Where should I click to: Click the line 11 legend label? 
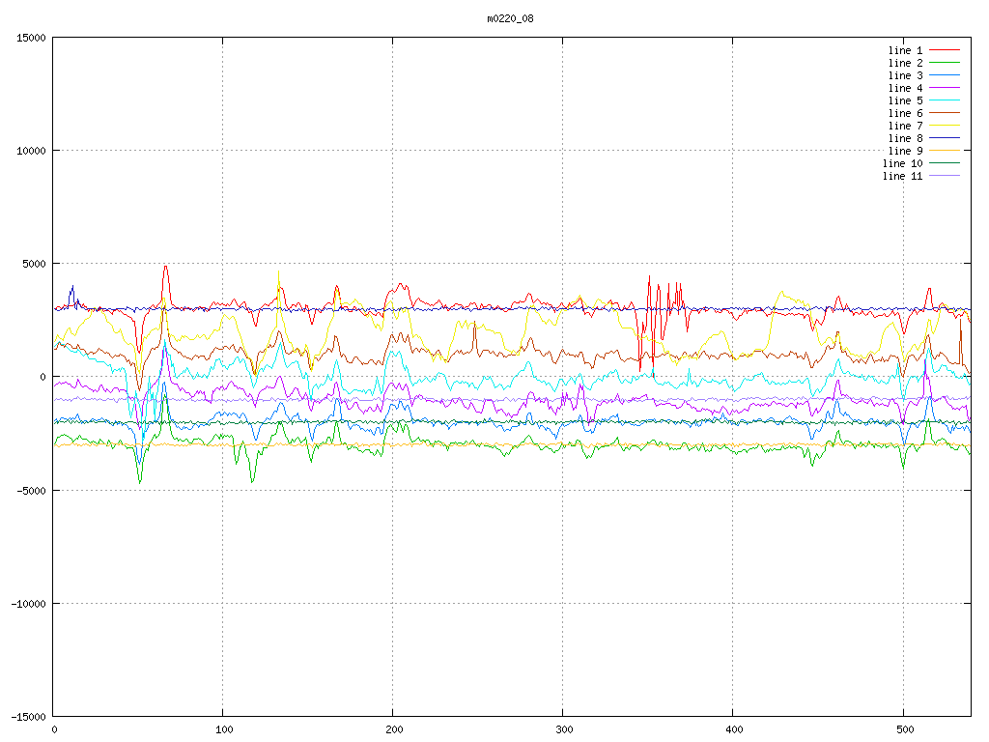[902, 176]
